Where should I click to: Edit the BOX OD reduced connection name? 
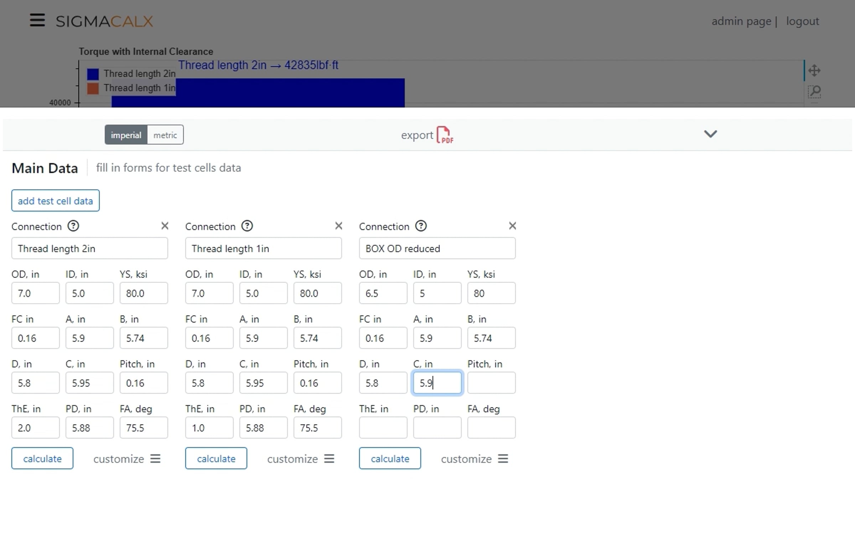437,248
